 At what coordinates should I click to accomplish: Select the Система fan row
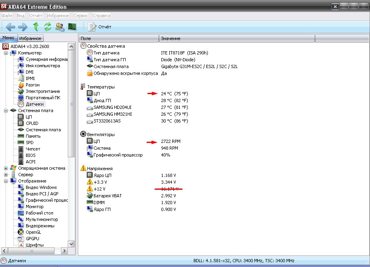132,148
